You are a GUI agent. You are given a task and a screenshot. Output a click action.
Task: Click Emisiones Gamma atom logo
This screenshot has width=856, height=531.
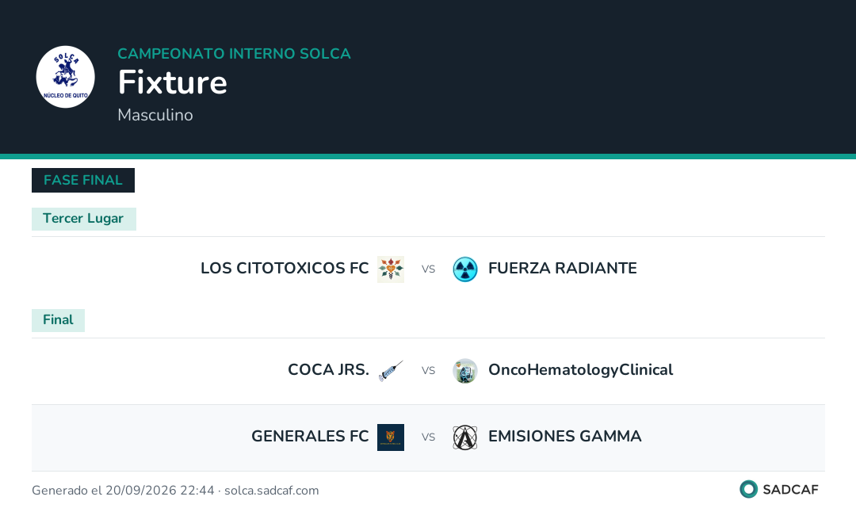[465, 437]
